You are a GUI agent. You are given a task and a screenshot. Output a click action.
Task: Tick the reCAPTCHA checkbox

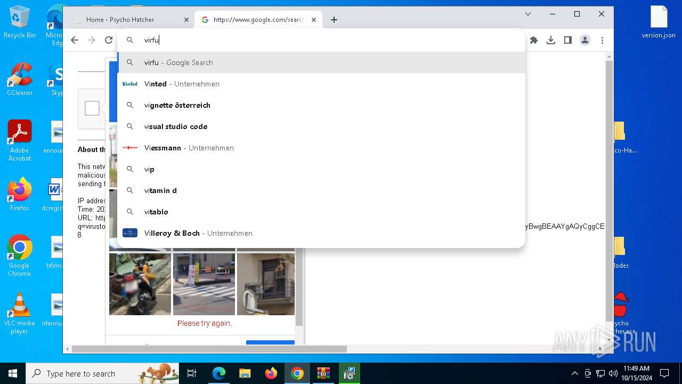(x=92, y=108)
